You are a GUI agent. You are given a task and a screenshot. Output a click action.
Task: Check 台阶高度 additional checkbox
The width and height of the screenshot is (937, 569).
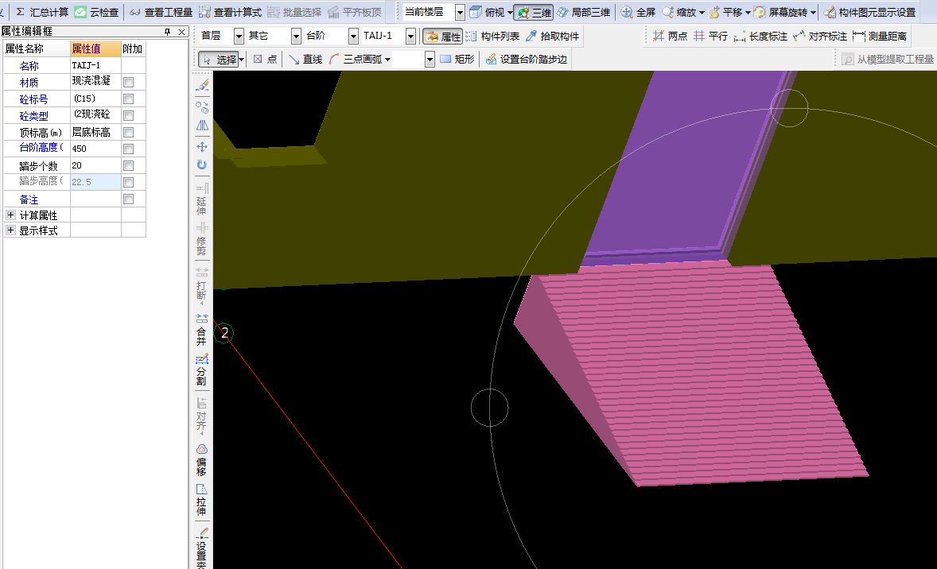[129, 149]
